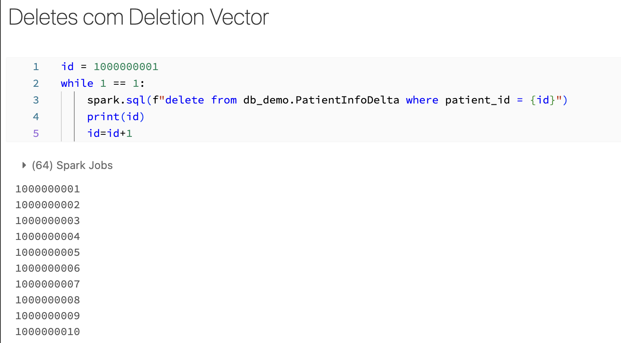Click output line 1000000010
Image resolution: width=621 pixels, height=343 pixels.
tap(48, 332)
